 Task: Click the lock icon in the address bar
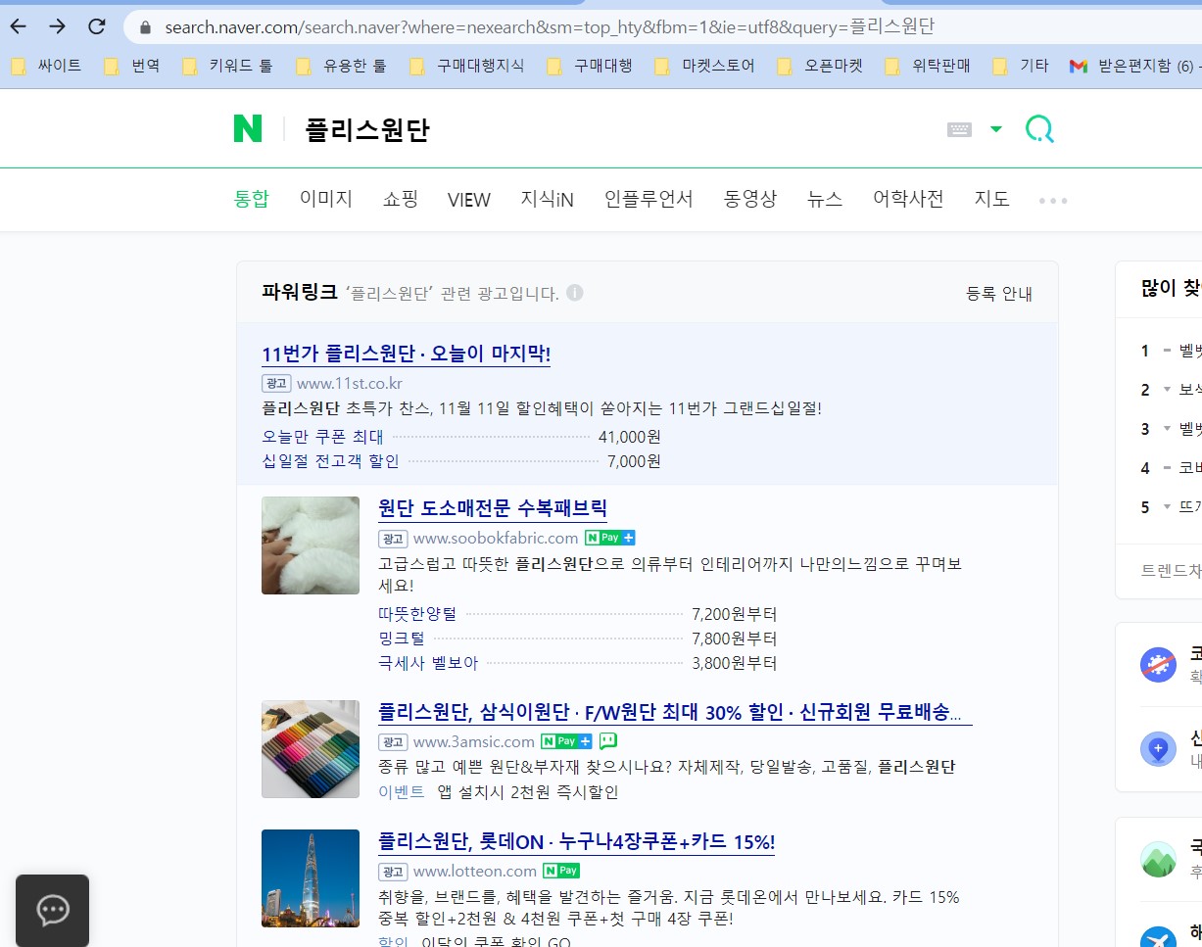tap(147, 27)
